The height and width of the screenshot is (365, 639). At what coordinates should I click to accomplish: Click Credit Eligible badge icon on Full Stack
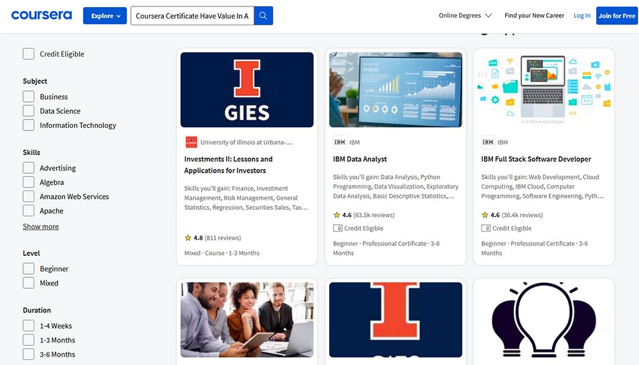pos(486,229)
